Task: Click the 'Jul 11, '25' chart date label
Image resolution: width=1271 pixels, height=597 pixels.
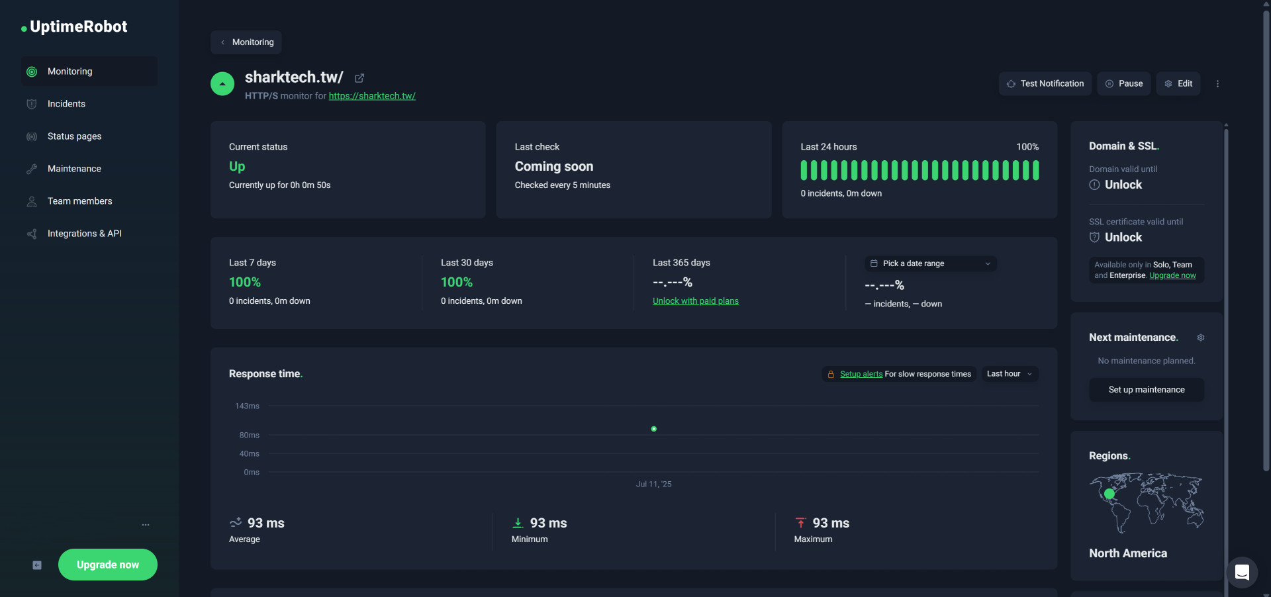Action: click(x=654, y=484)
